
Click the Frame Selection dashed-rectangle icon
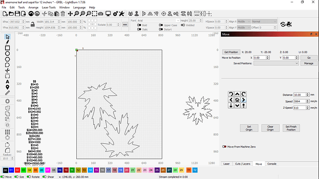(95, 13)
